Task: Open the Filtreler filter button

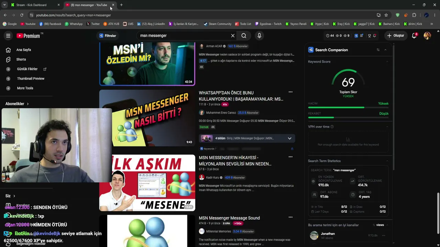Action: (108, 36)
